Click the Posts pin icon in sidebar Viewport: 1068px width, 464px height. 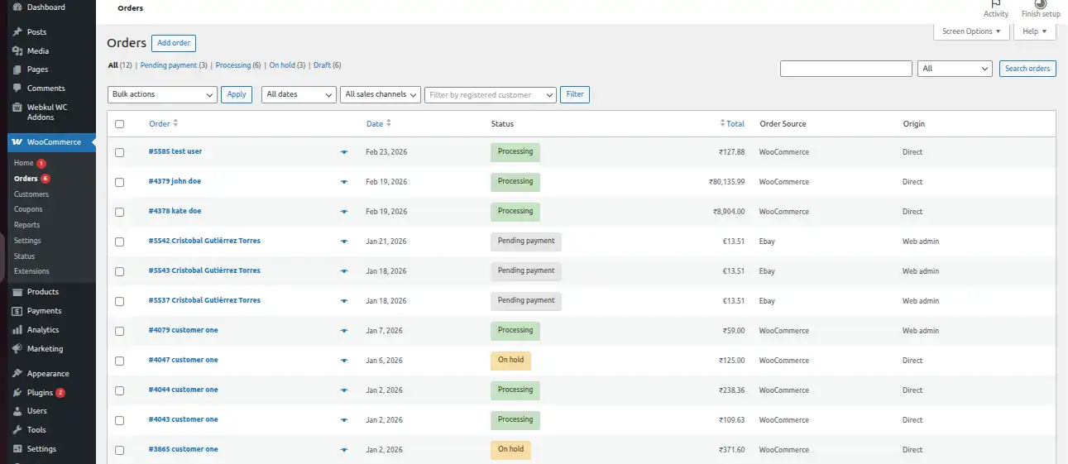(x=17, y=32)
